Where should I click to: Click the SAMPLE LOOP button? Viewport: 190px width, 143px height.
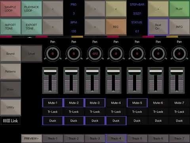click(10, 9)
